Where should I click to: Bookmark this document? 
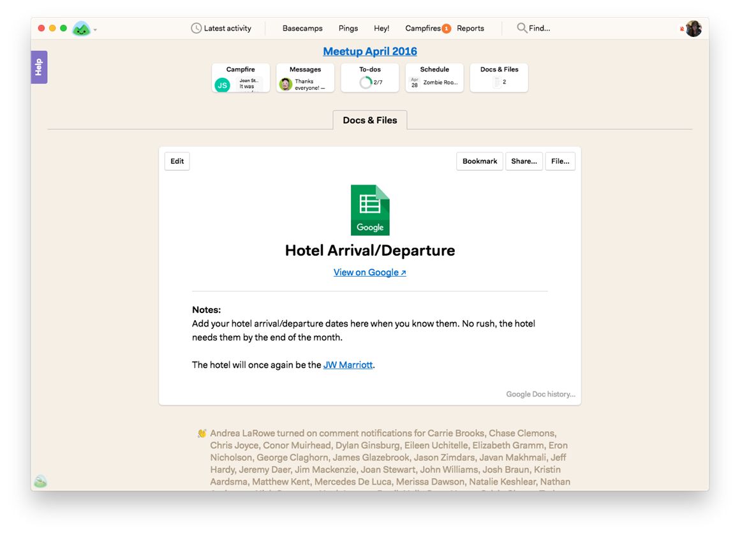[x=480, y=161]
